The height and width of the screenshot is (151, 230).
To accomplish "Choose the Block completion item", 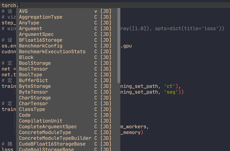I will pyautogui.click(x=26, y=57).
